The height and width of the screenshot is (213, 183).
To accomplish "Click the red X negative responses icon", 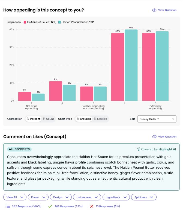I will (92, 206).
